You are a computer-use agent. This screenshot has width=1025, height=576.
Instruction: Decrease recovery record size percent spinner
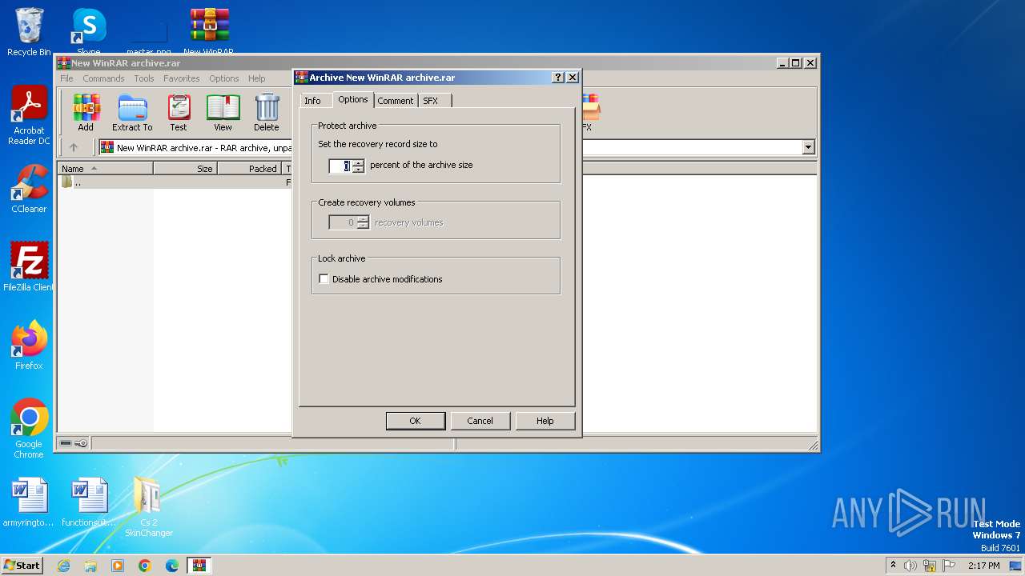(358, 169)
